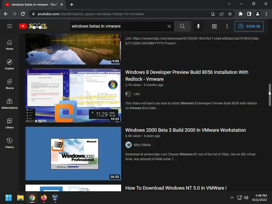Share this page icon
Viewport: 272px width, 204px height.
pos(221,14)
